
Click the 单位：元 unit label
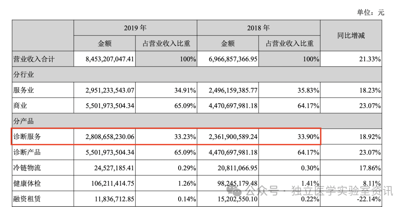point(370,13)
